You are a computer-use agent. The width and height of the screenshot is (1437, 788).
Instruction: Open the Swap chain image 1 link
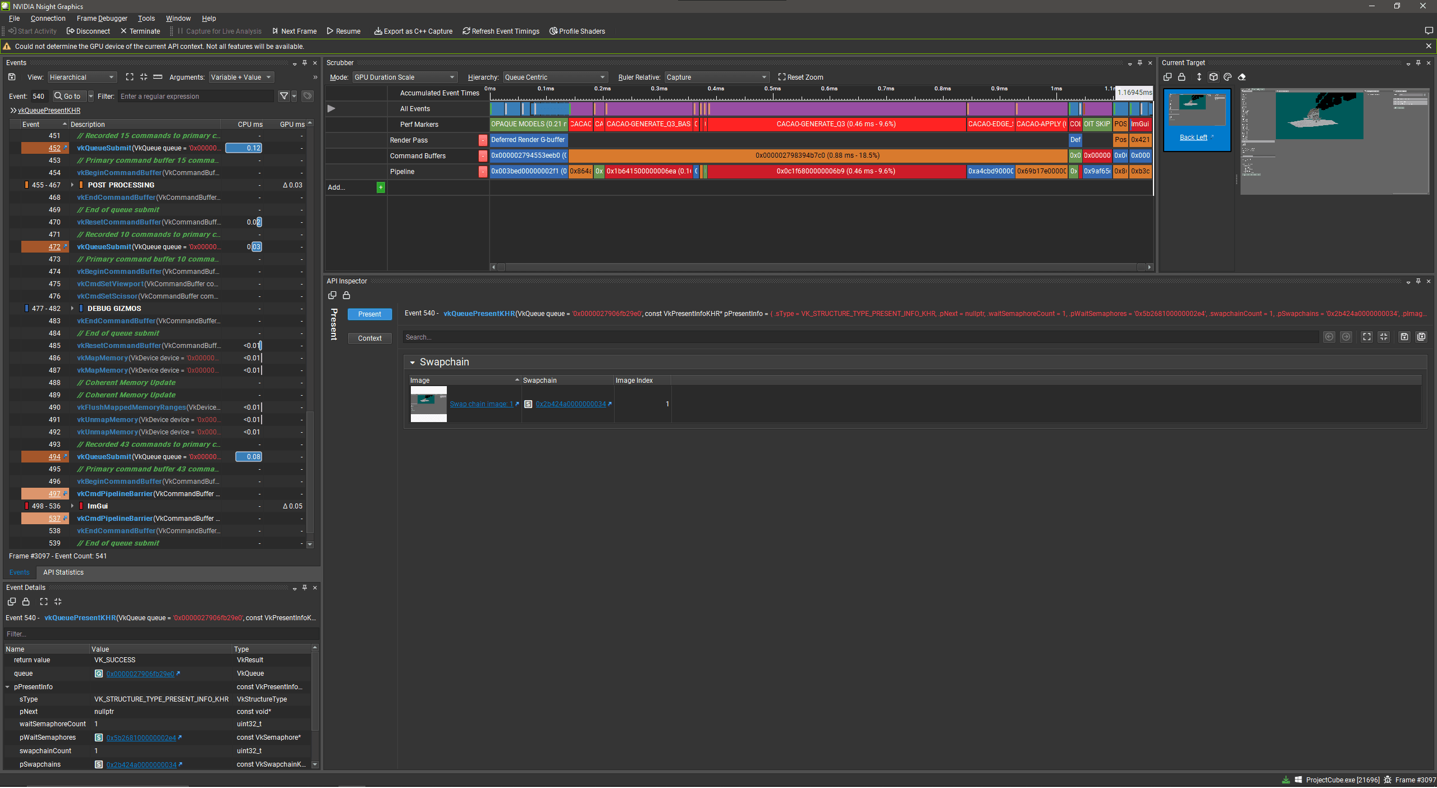(481, 404)
